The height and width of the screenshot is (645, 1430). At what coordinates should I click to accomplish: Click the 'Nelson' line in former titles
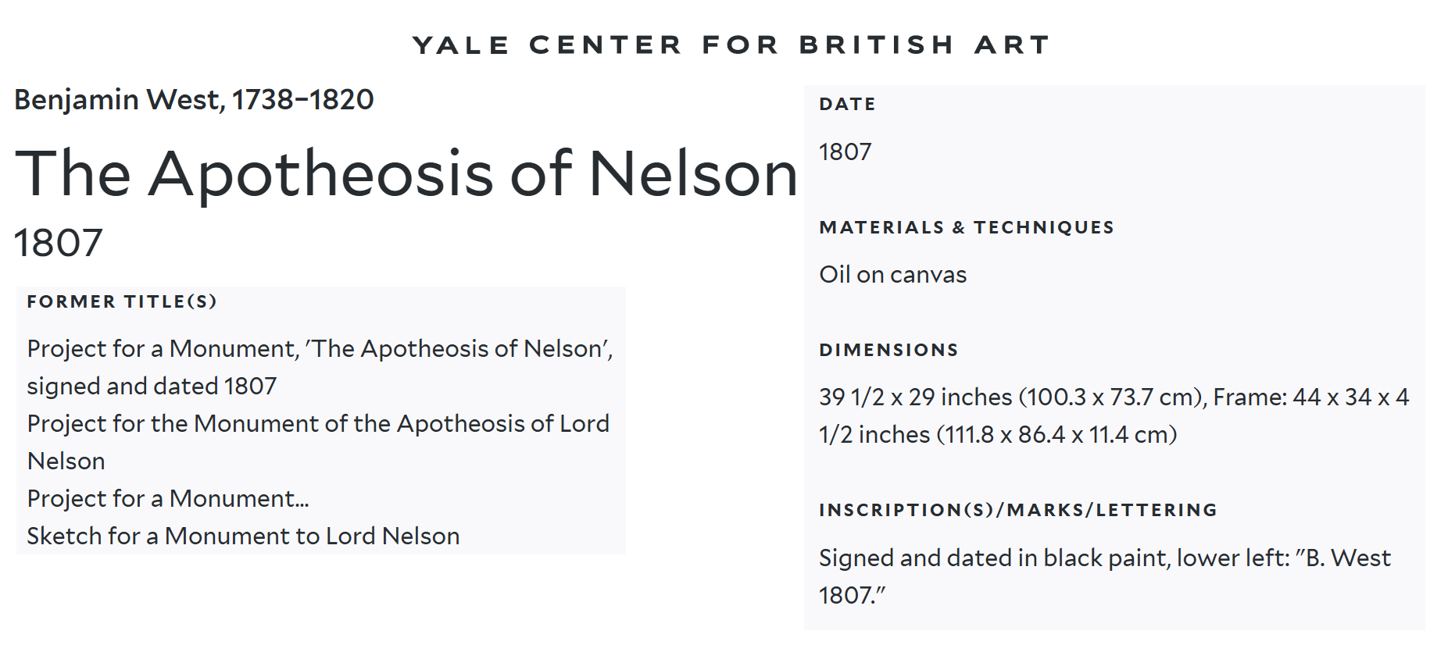pyautogui.click(x=66, y=461)
